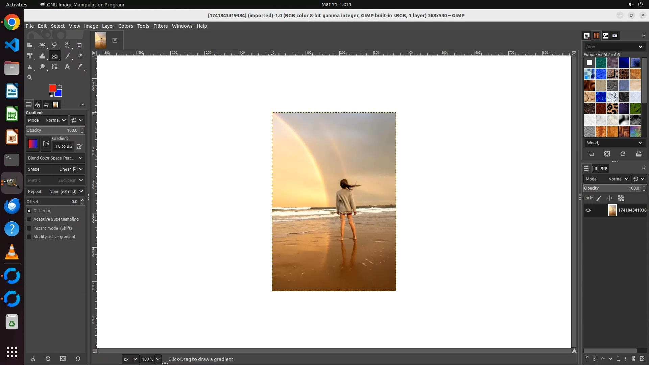Swap foreground and background colors

(x=60, y=86)
